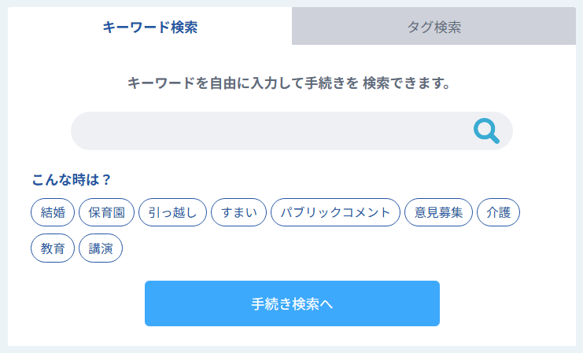Pick the 講演 tag chip
The image size is (583, 353).
point(101,248)
